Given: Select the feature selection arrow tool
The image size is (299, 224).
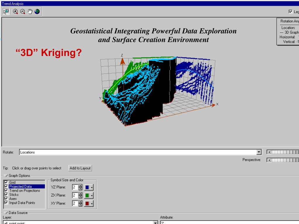Looking at the screenshot, I should tap(6, 12).
